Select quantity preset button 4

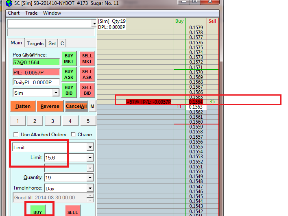70,121
